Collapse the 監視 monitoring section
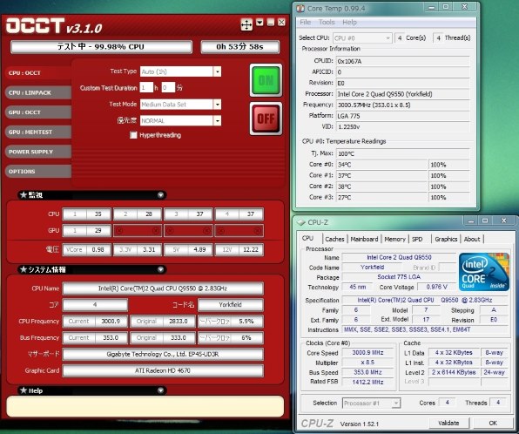Screen dimensions: 519x434 (160, 195)
